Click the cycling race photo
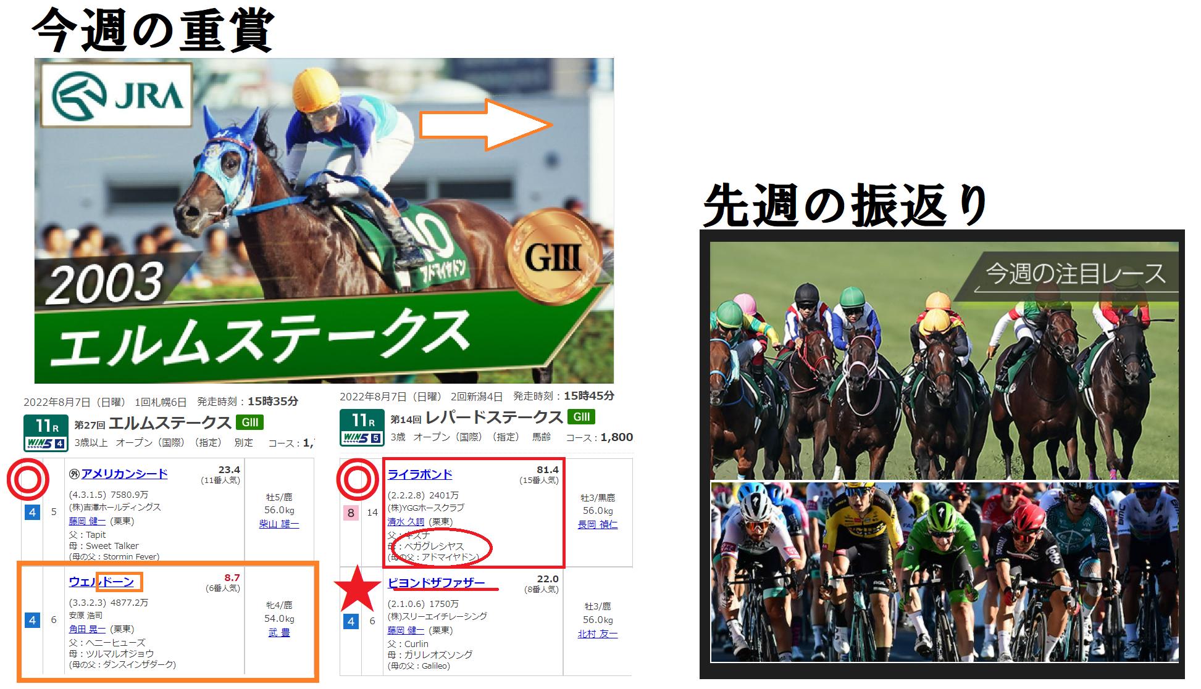 pos(944,572)
